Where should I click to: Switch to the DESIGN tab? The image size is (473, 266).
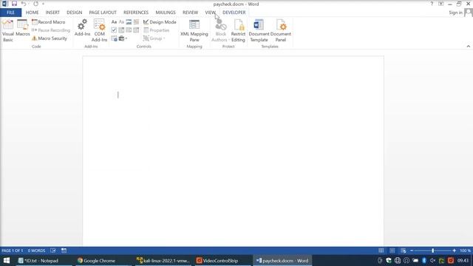click(74, 13)
